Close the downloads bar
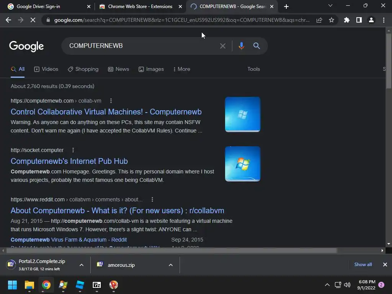 (385, 265)
